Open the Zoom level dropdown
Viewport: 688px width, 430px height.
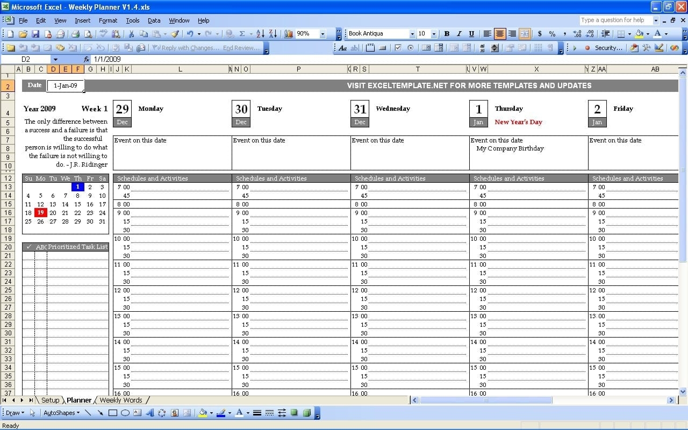coord(322,33)
